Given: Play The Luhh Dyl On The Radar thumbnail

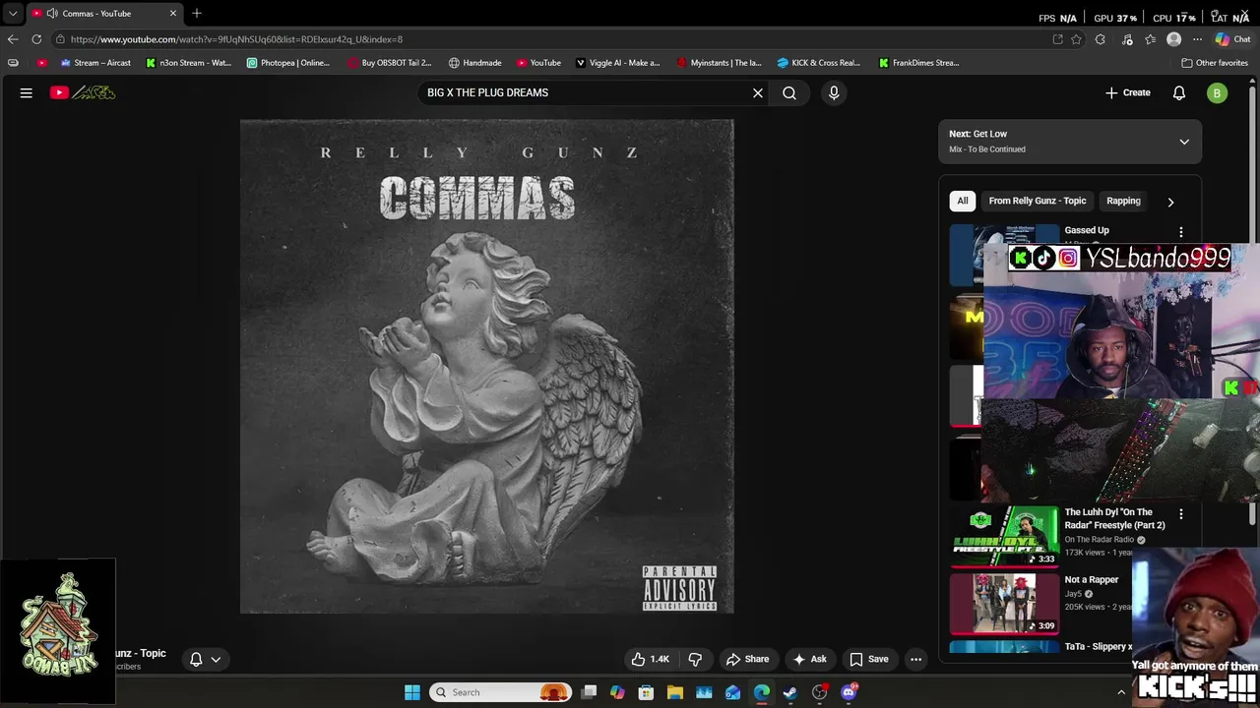Looking at the screenshot, I should click(1004, 536).
